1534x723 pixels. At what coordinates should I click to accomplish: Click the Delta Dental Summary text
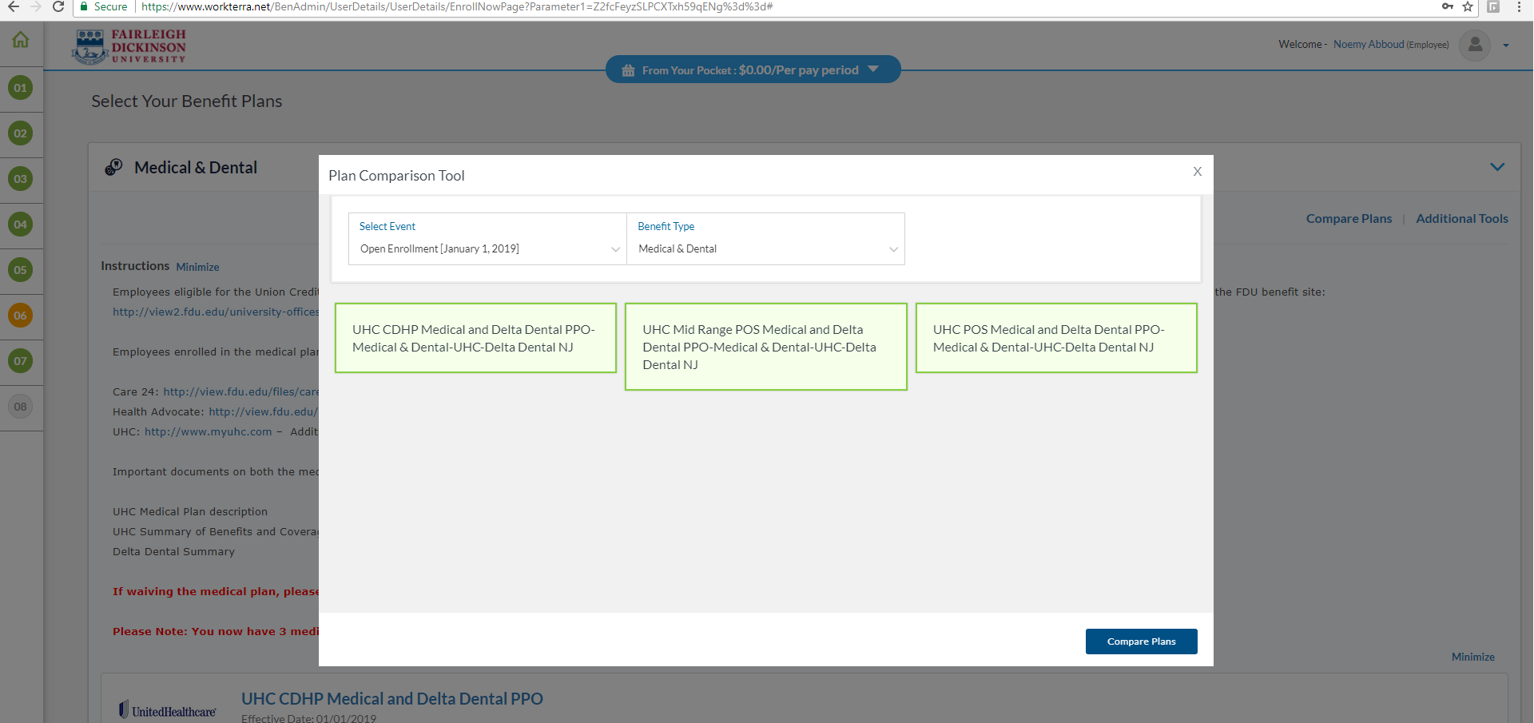pyautogui.click(x=173, y=551)
